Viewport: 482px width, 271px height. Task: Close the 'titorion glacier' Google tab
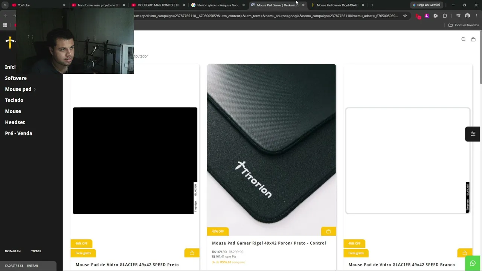tap(244, 5)
